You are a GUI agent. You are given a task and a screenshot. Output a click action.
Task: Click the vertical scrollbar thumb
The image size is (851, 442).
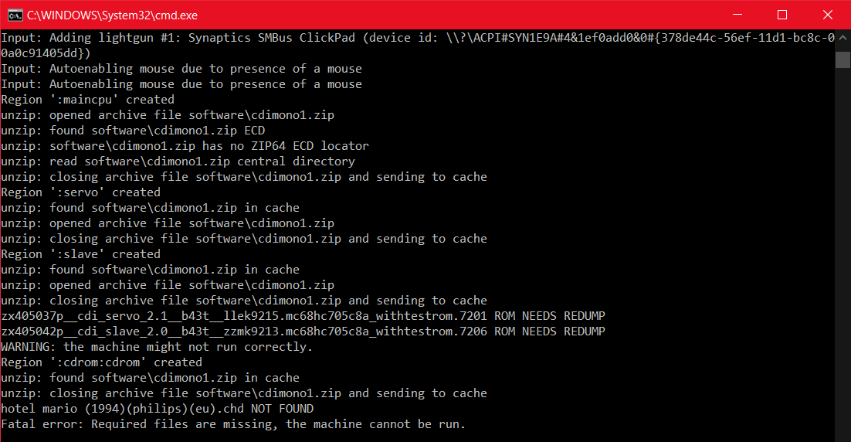pyautogui.click(x=843, y=59)
